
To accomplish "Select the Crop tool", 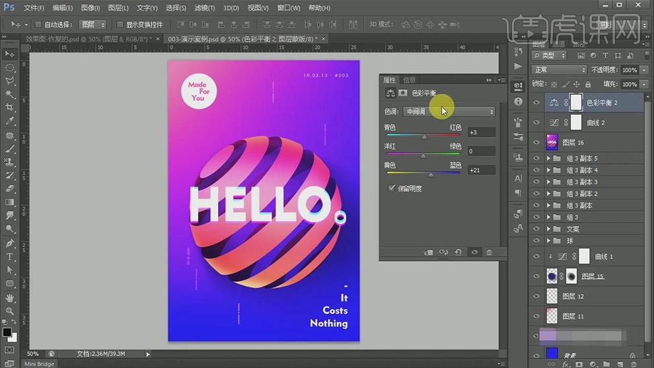I will [9, 108].
